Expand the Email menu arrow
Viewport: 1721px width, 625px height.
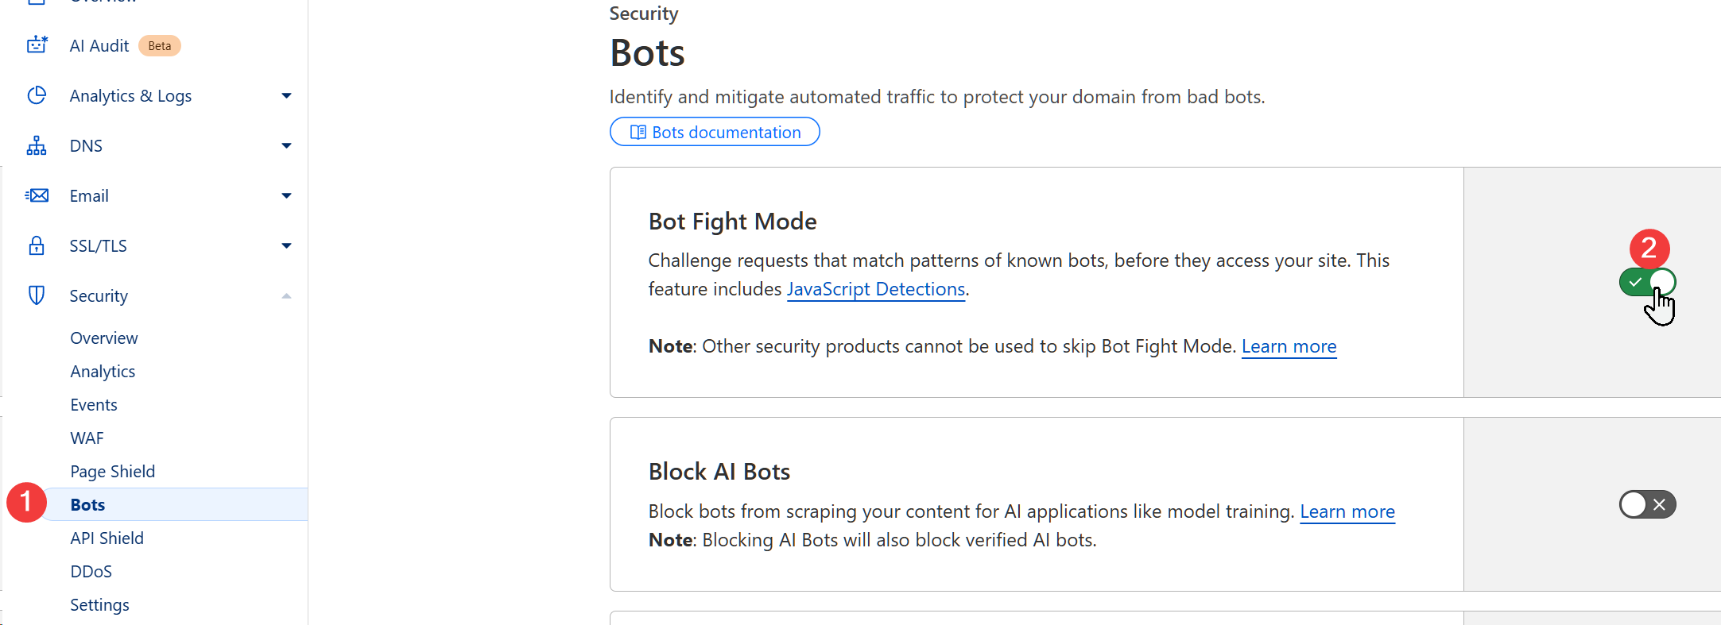pos(286,196)
